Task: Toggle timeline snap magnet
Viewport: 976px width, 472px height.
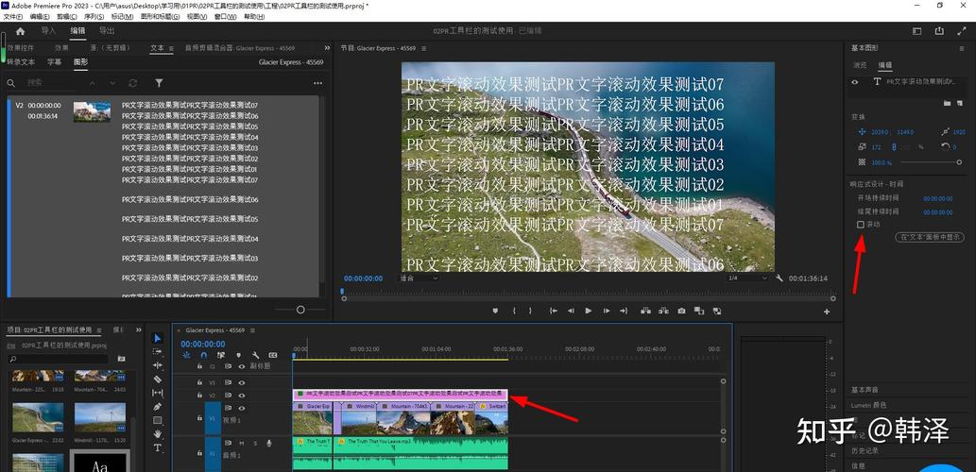Action: click(x=203, y=355)
